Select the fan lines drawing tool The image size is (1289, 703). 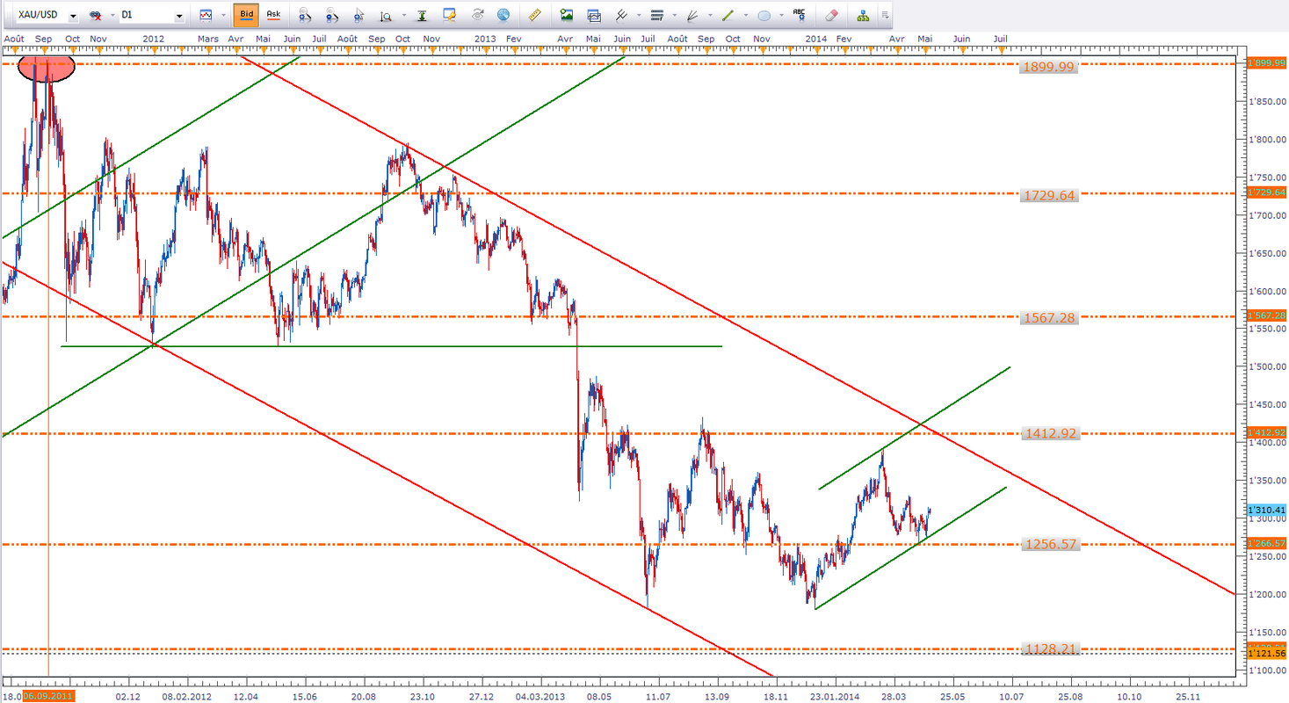pyautogui.click(x=692, y=15)
